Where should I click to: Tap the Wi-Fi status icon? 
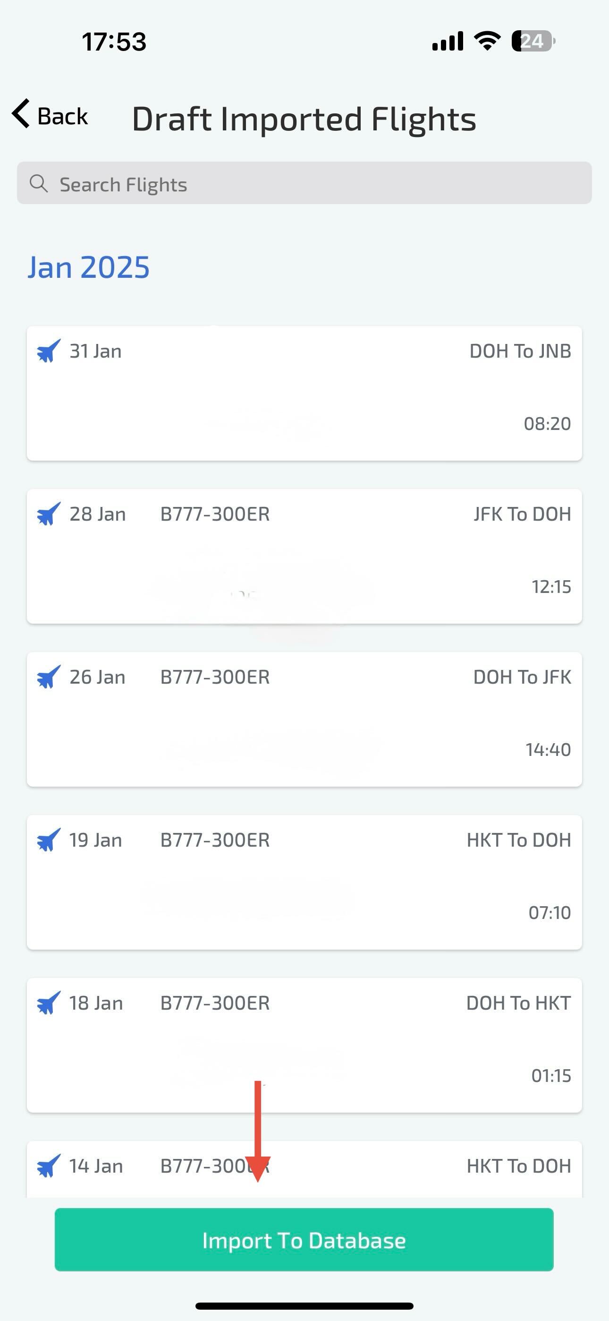click(487, 41)
